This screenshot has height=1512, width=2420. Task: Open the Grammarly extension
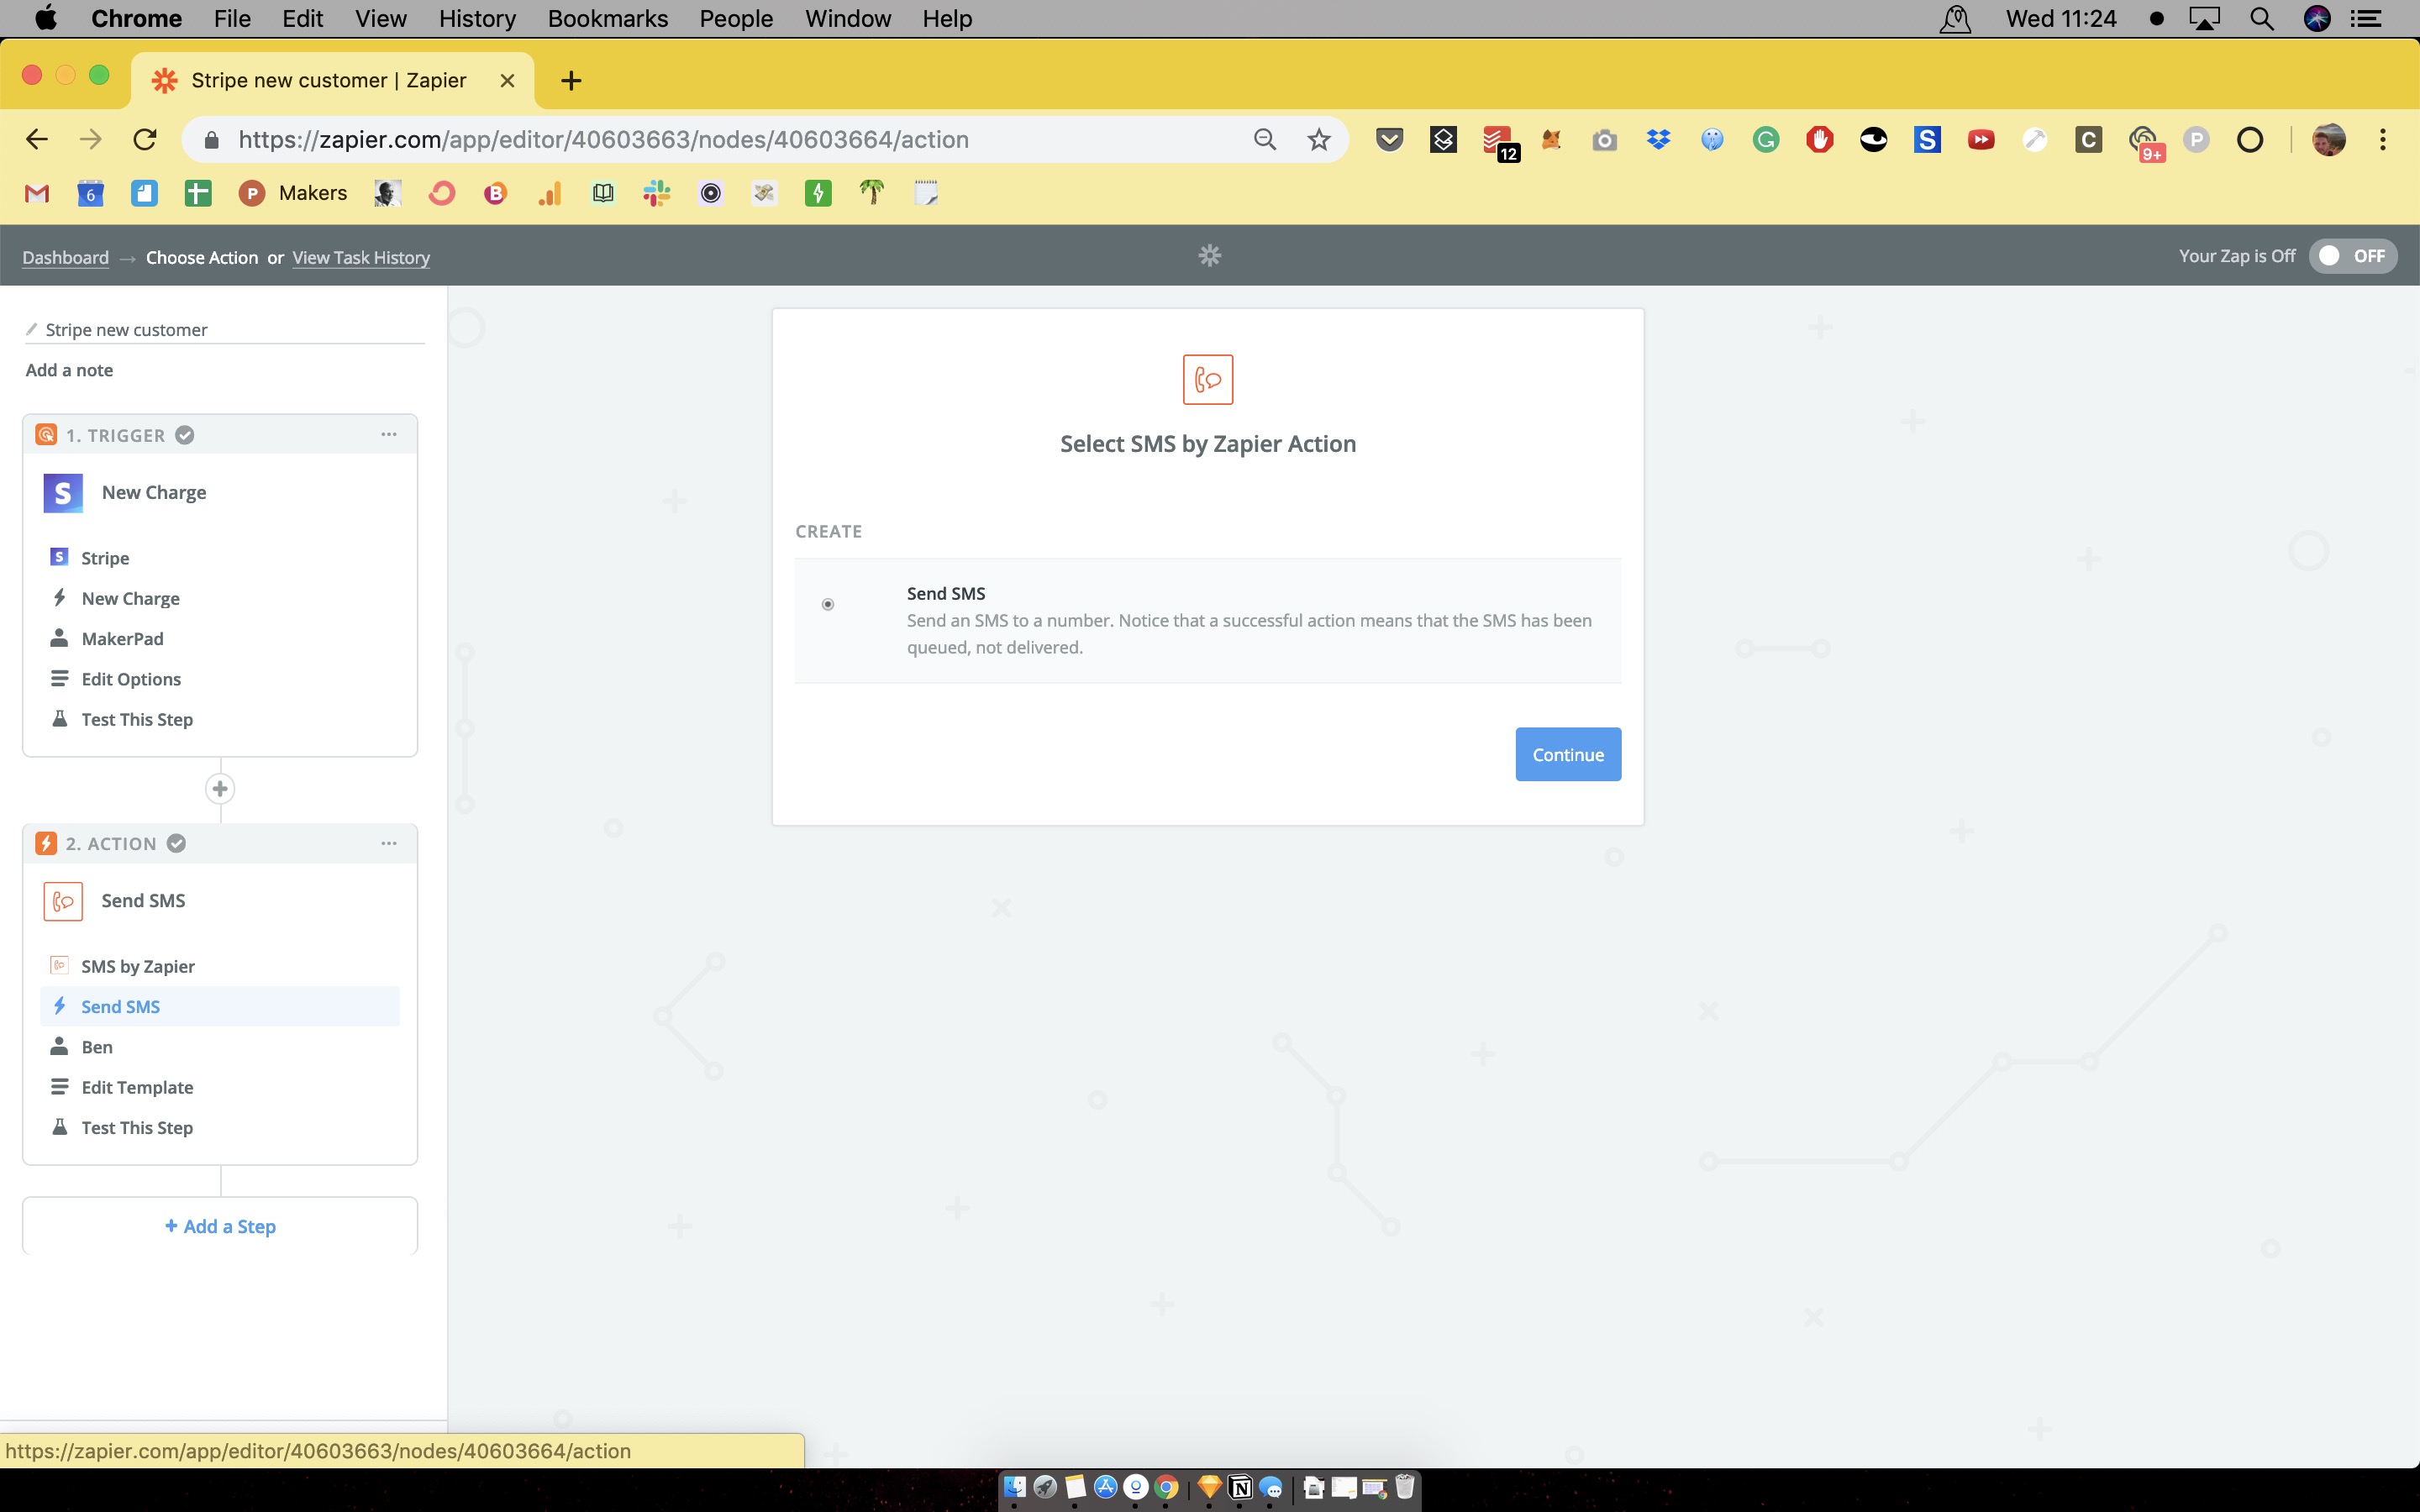tap(1766, 139)
